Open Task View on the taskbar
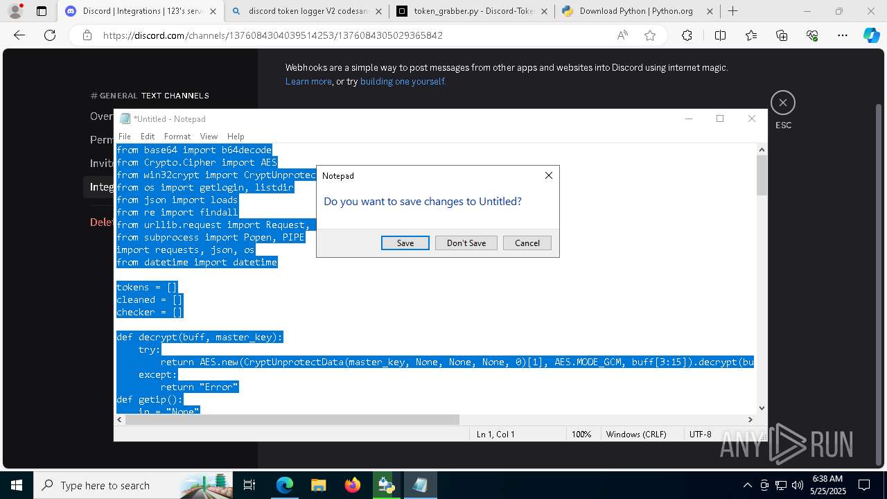887x499 pixels. coord(250,485)
